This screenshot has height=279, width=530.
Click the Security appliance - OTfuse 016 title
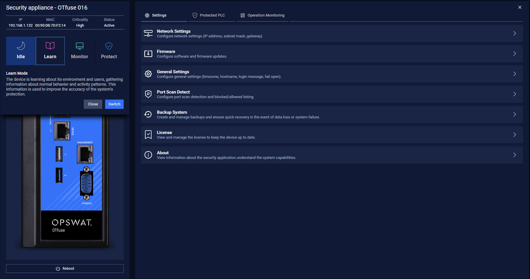coord(47,7)
